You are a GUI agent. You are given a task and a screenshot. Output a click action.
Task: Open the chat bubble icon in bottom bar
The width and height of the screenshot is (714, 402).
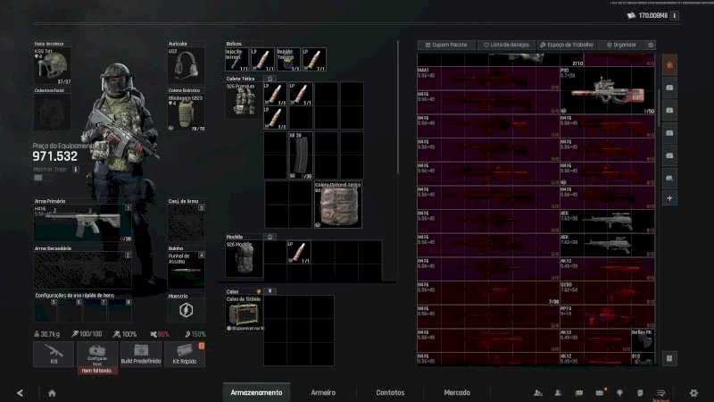coord(578,393)
